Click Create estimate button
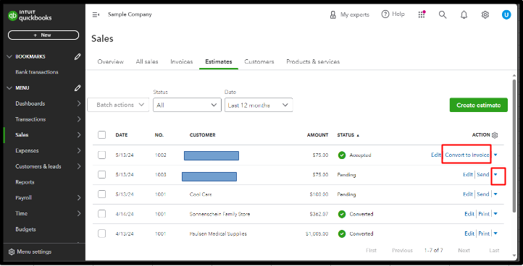 point(479,105)
